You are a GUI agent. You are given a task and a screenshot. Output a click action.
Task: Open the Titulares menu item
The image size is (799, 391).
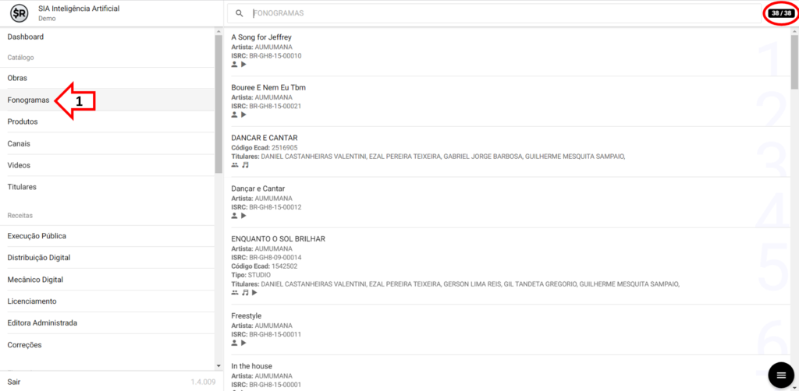click(x=22, y=188)
